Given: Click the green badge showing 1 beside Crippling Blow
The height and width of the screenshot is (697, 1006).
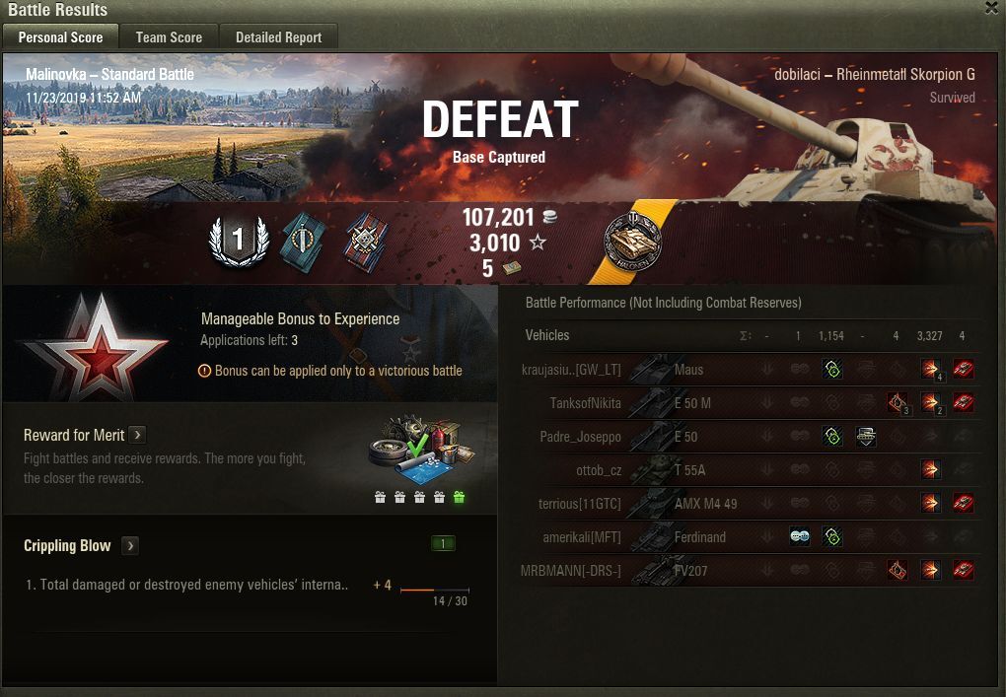Looking at the screenshot, I should point(443,544).
